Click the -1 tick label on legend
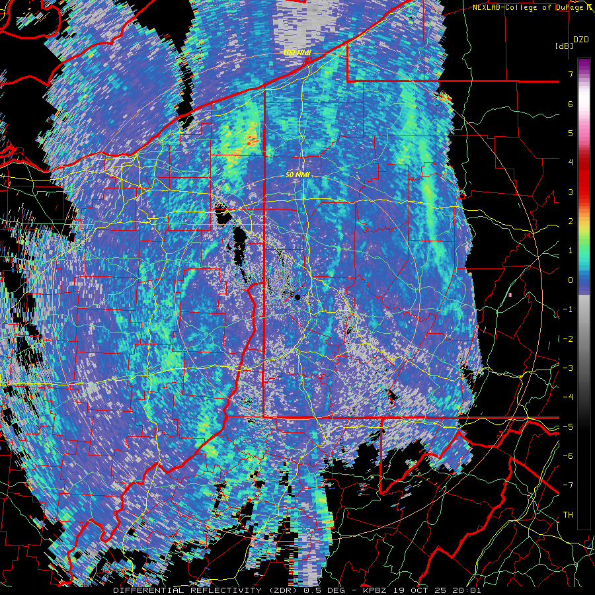Viewport: 595px width, 595px height. [568, 309]
